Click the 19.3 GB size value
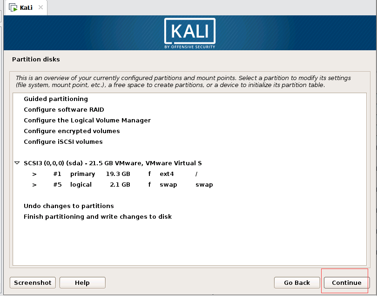The width and height of the screenshot is (377, 296). click(x=118, y=174)
